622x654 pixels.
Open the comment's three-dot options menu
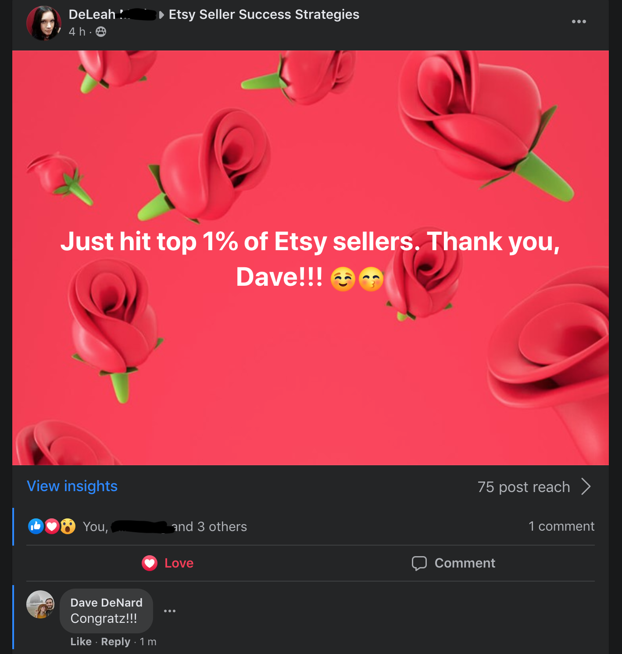coord(170,611)
